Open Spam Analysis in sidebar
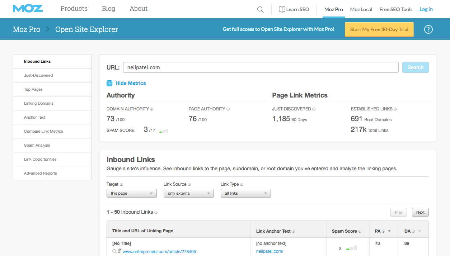Image resolution: width=450 pixels, height=256 pixels. pyautogui.click(x=52, y=145)
